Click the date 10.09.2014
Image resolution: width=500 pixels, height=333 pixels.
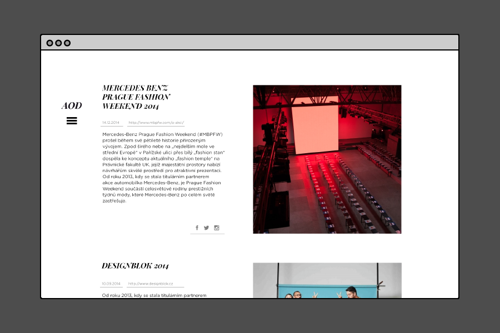[111, 284]
